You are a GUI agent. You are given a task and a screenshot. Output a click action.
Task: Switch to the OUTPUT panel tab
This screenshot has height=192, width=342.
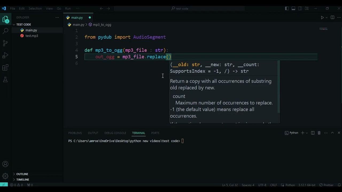coord(93,133)
